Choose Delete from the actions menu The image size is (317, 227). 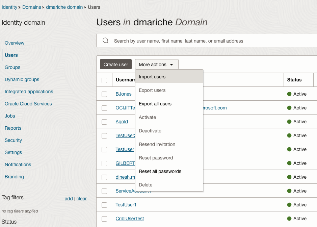pyautogui.click(x=146, y=185)
